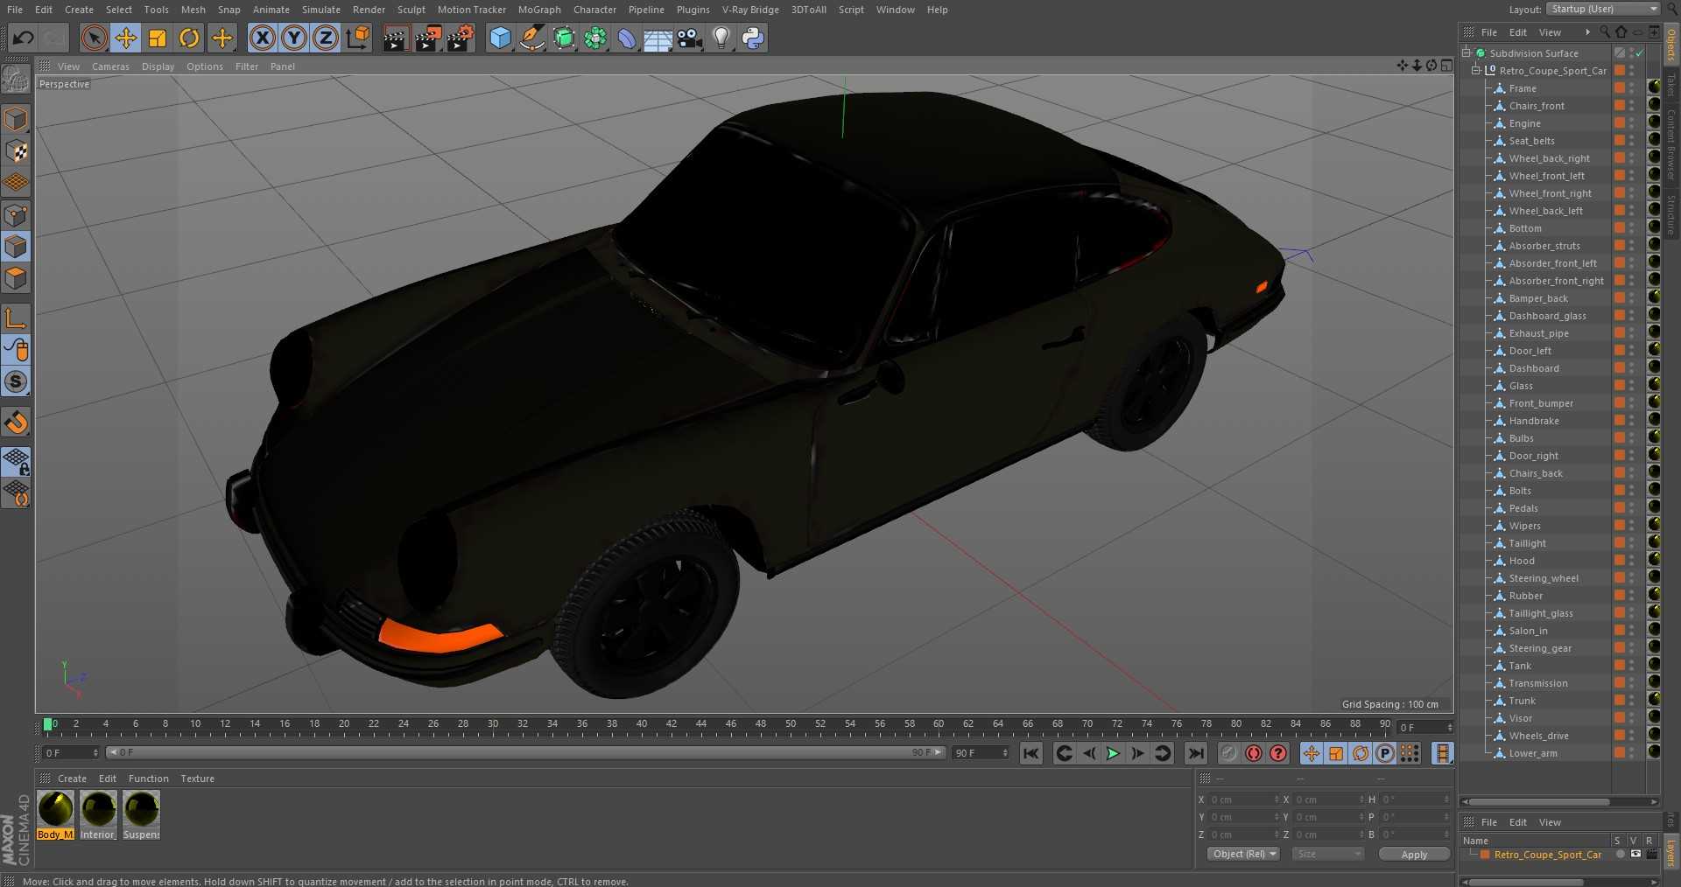Toggle the X axis lock
This screenshot has height=887, width=1681.
(x=262, y=38)
